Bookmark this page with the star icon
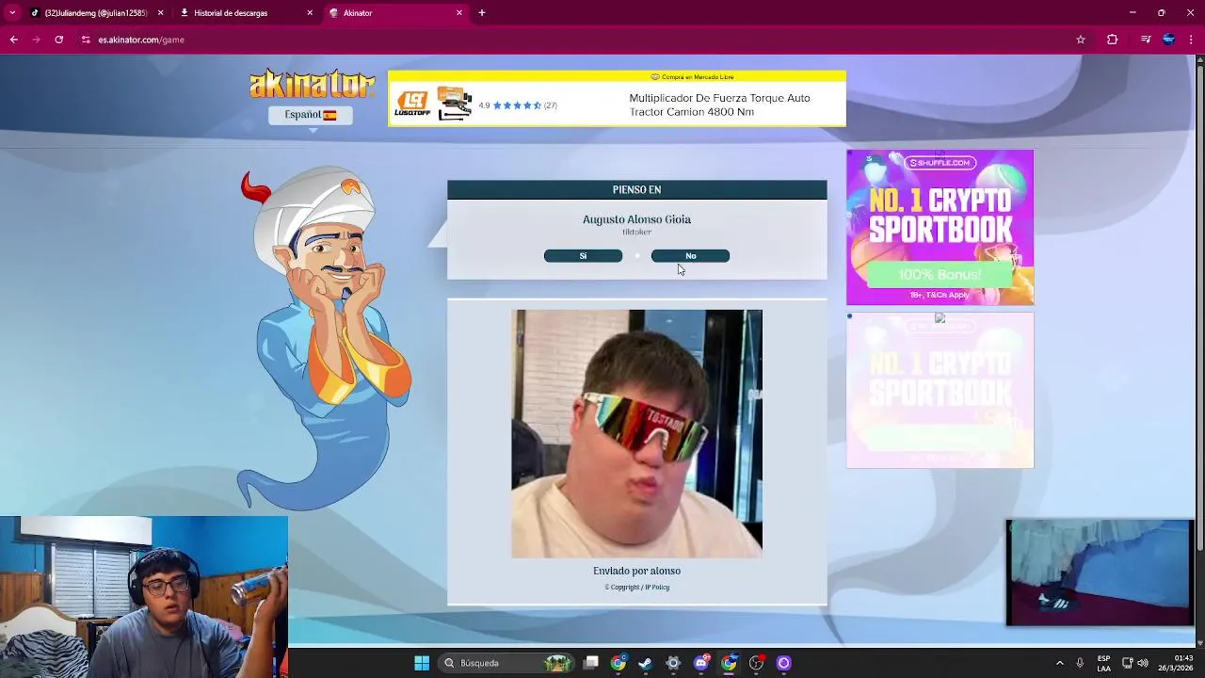This screenshot has width=1205, height=678. (x=1081, y=40)
